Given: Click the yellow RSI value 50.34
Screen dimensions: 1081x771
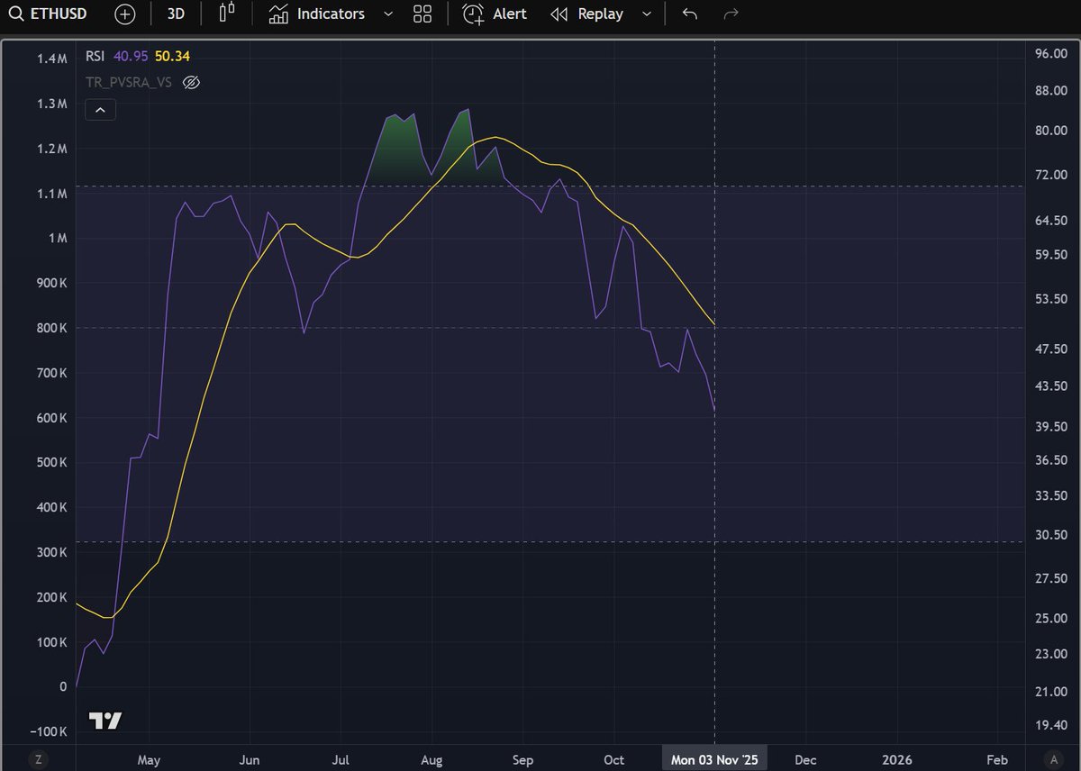Looking at the screenshot, I should pyautogui.click(x=172, y=56).
